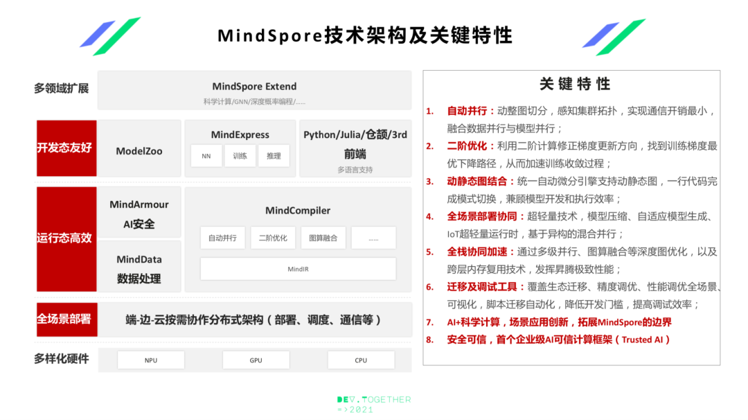
Task: Click the ellipsis box in MindCompiler
Action: [x=373, y=238]
